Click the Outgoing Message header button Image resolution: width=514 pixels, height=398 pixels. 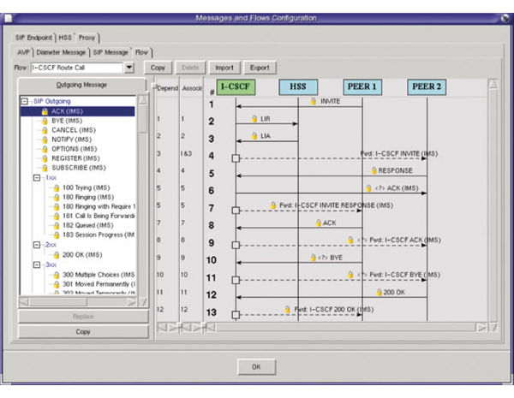(x=82, y=86)
